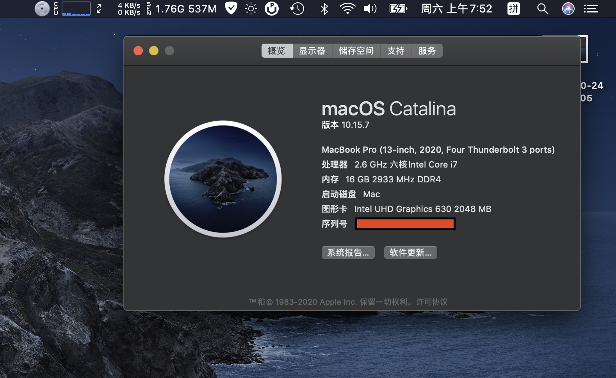Minimize the About This Mac window
The width and height of the screenshot is (616, 378).
pyautogui.click(x=154, y=51)
